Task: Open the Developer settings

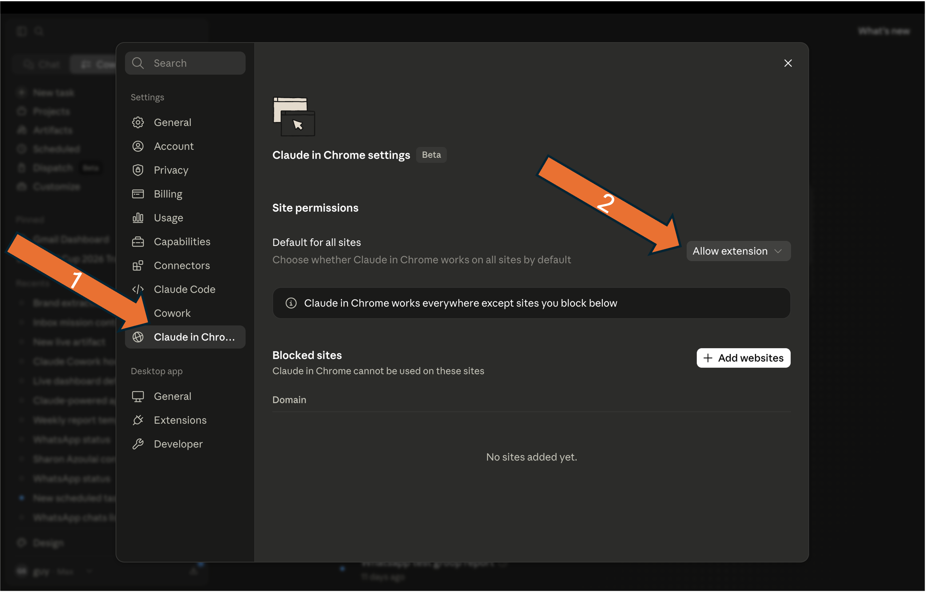Action: tap(185, 444)
